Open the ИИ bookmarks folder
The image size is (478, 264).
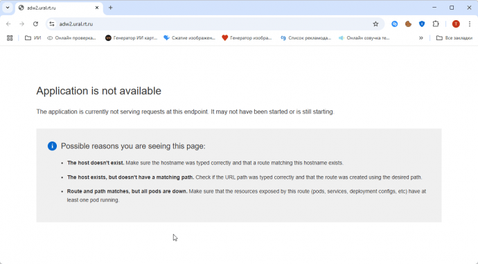pos(33,38)
